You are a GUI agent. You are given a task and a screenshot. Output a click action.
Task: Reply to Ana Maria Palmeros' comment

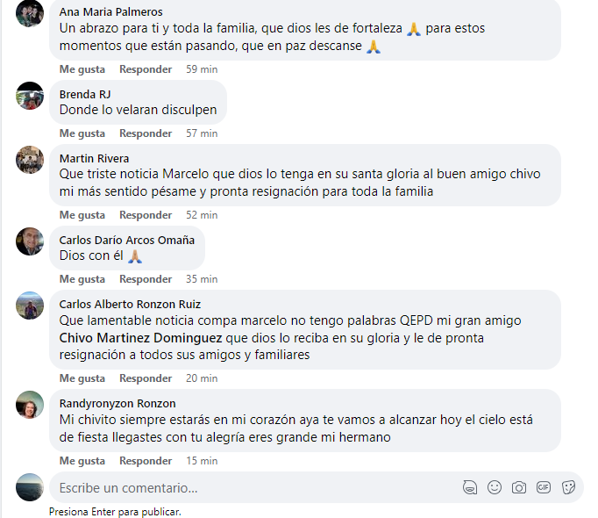coord(146,69)
